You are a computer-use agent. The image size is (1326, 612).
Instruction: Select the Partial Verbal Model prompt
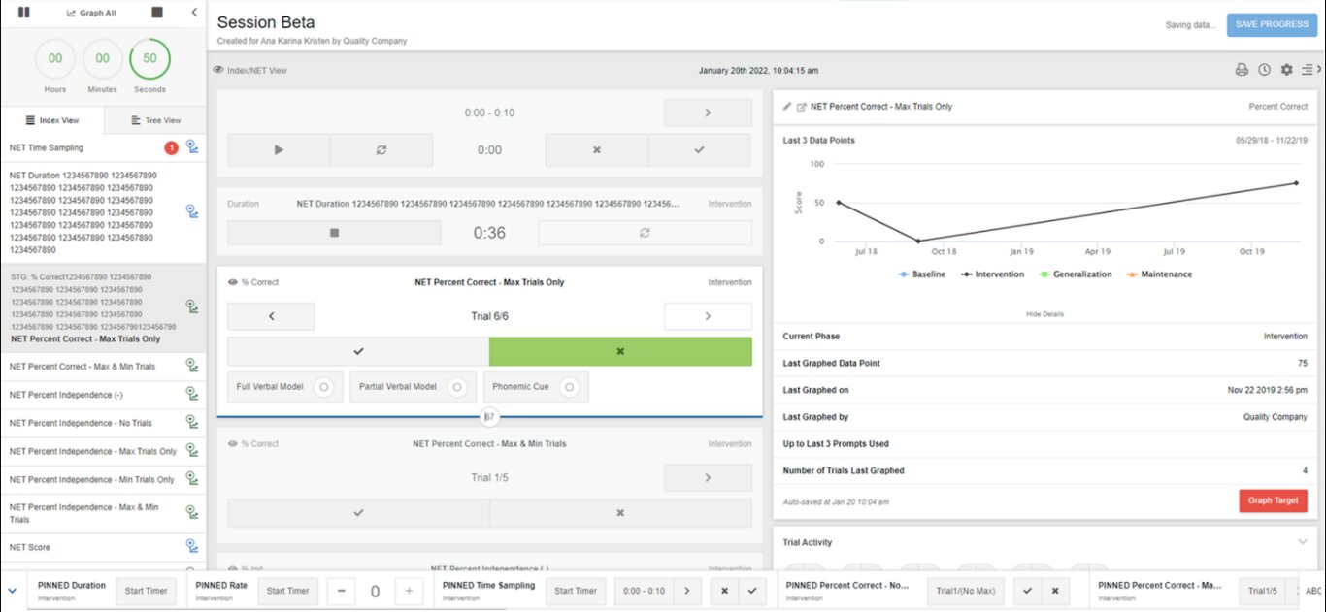click(454, 387)
